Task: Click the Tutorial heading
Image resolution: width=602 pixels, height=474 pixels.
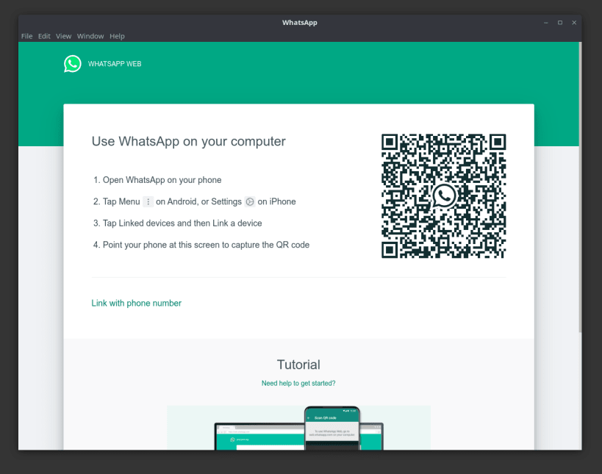Action: [x=298, y=365]
